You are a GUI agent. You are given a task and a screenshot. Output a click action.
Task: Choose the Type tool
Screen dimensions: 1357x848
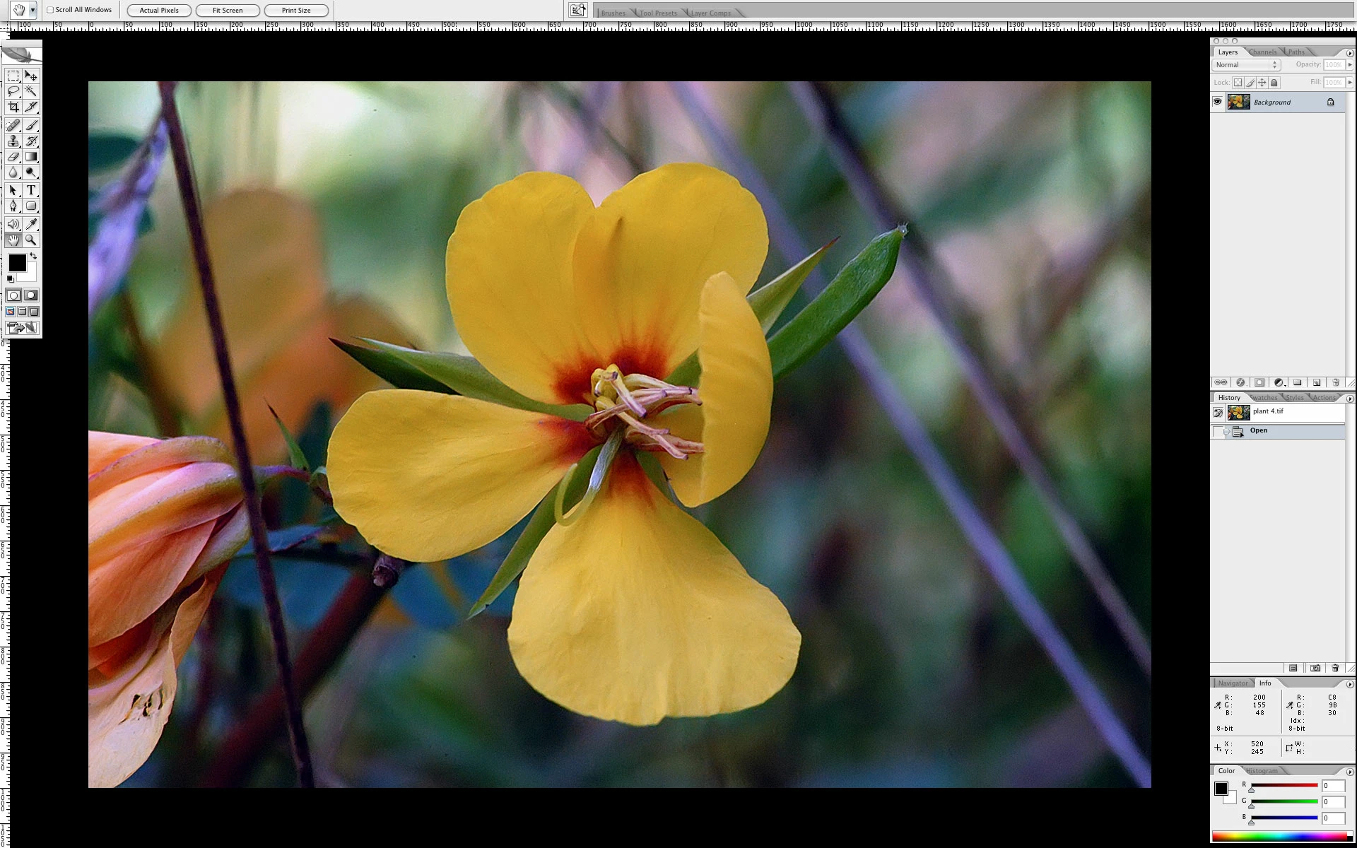point(31,190)
